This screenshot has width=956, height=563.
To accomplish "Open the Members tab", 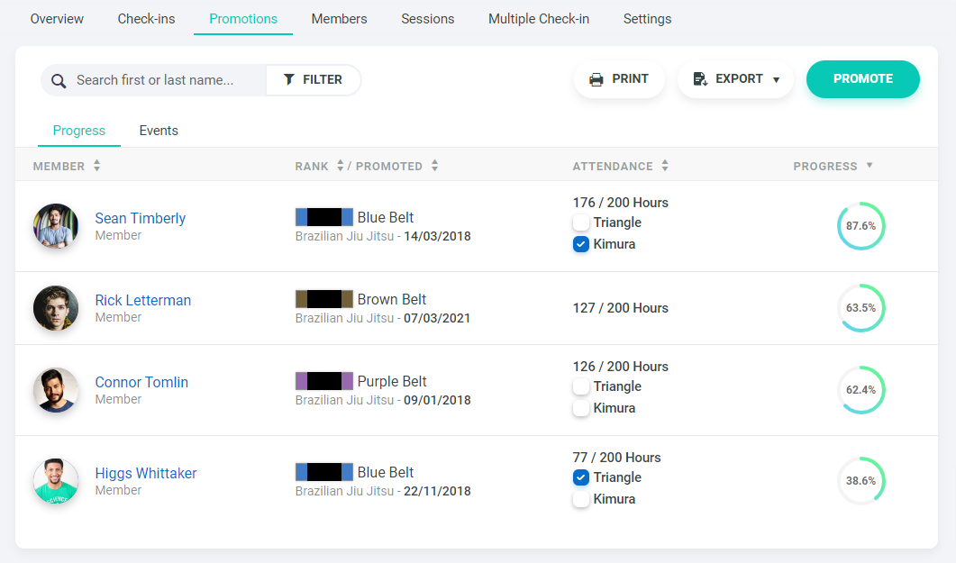I will [x=339, y=19].
